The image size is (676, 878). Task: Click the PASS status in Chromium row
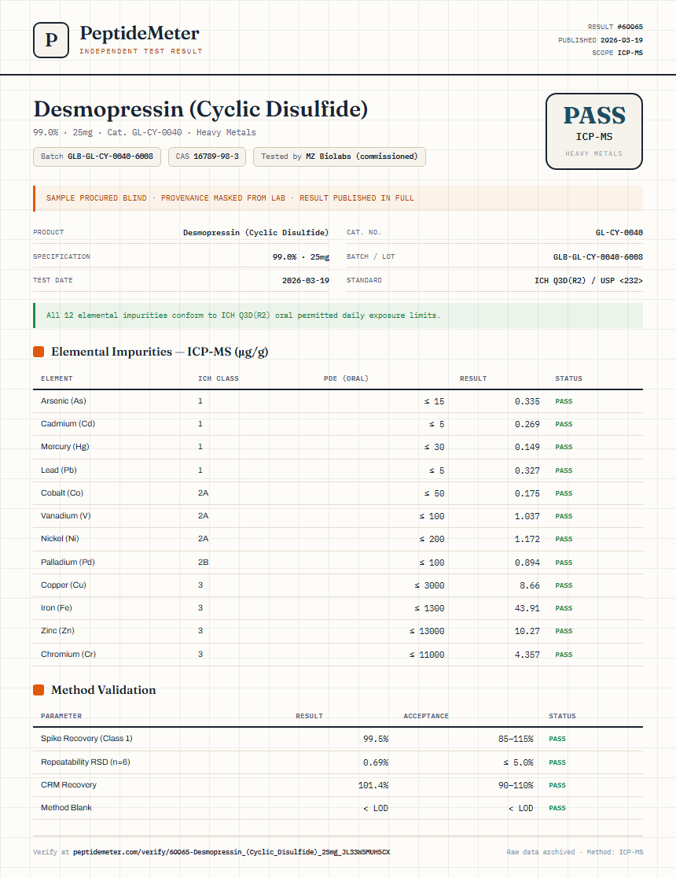(x=564, y=655)
